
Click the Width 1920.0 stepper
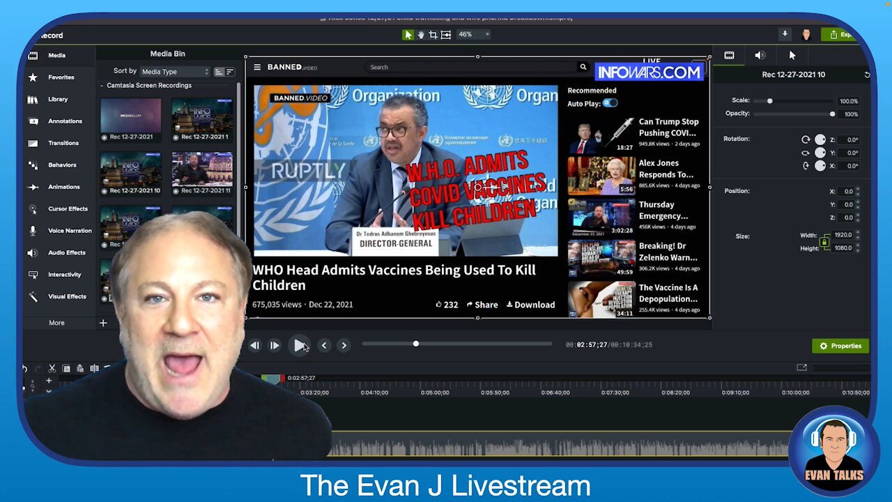coord(857,235)
